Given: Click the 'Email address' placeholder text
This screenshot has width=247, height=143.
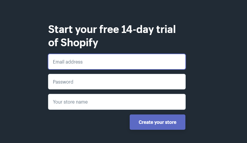Looking at the screenshot, I should [68, 62].
